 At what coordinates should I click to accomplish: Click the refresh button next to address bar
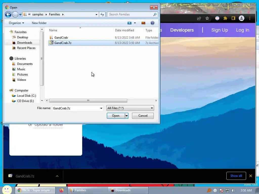click(102, 14)
